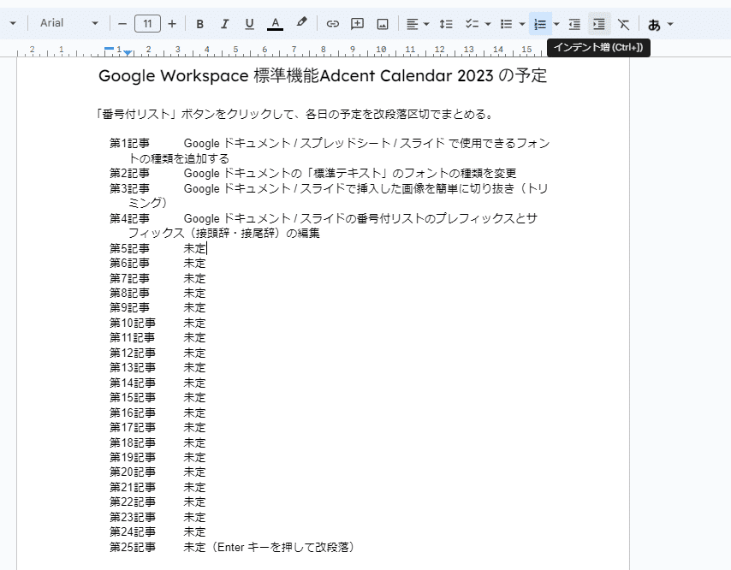This screenshot has width=731, height=570.
Task: Place cursor in 第3記事 トリミング line
Action: (329, 196)
